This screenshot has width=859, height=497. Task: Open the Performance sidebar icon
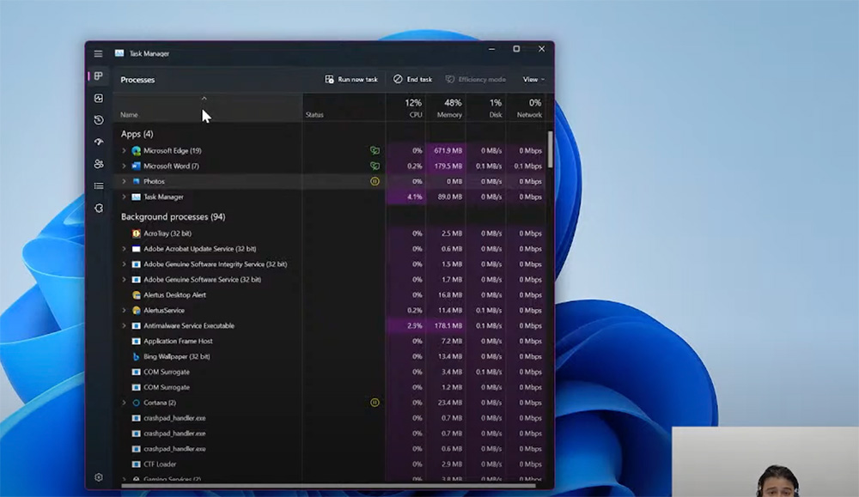click(99, 98)
